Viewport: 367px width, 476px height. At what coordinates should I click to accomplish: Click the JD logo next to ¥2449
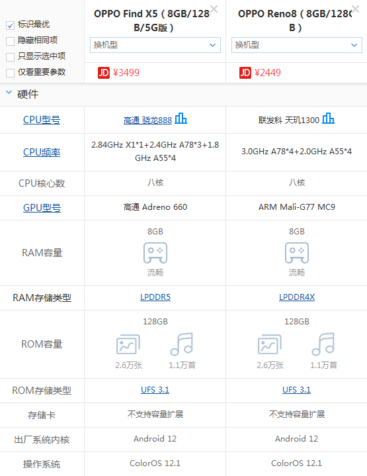click(245, 73)
